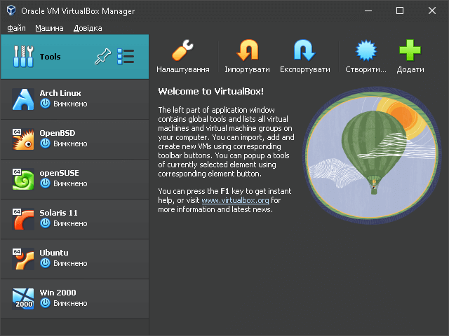Click power state icon under openSUSE
This screenshot has width=449, height=336.
click(45, 183)
